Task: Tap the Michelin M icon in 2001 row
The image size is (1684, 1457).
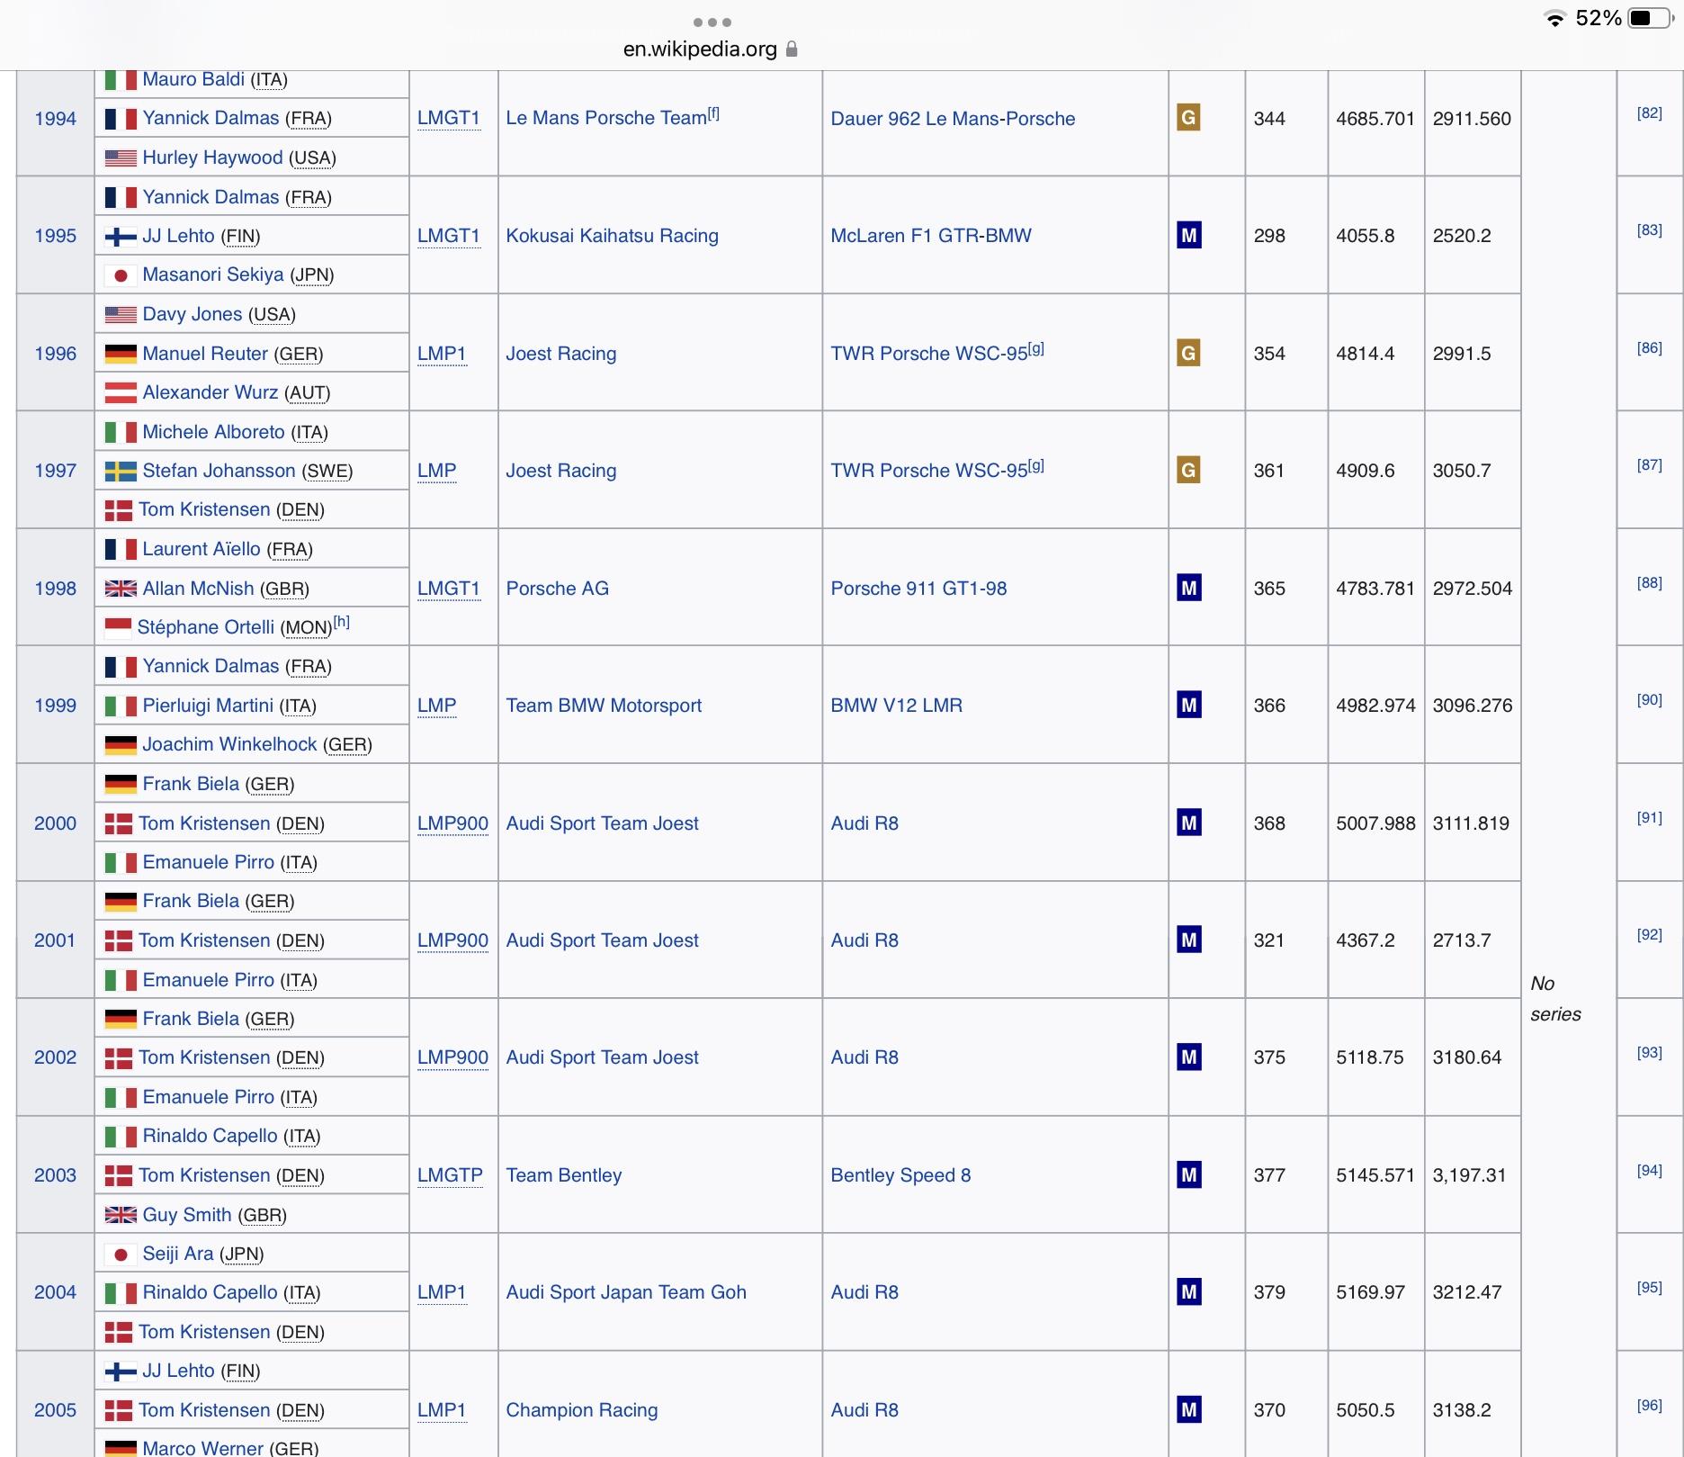Action: point(1189,940)
